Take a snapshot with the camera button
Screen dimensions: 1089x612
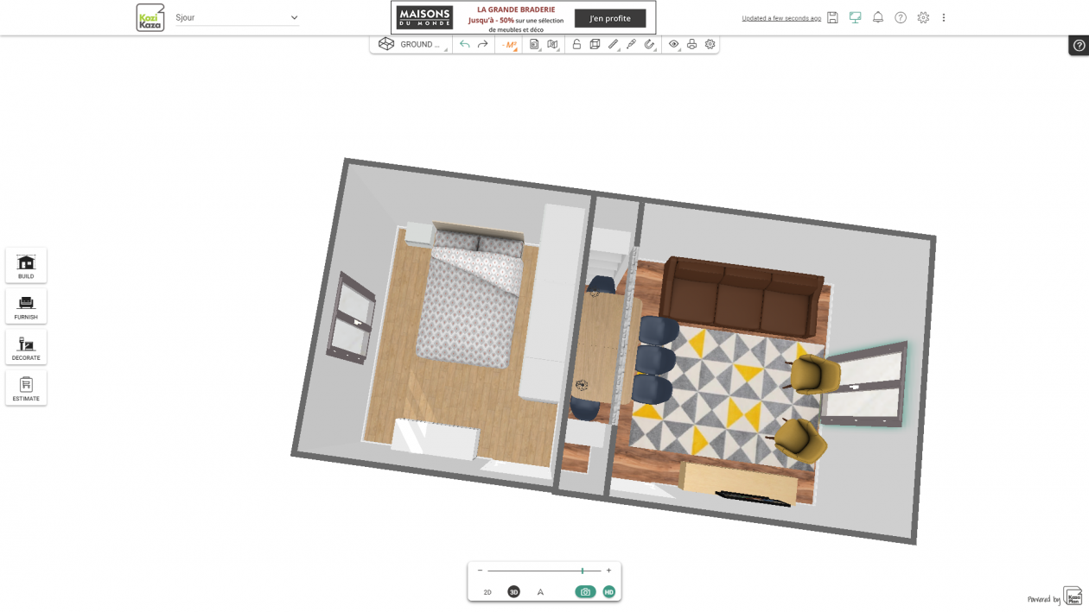point(585,592)
